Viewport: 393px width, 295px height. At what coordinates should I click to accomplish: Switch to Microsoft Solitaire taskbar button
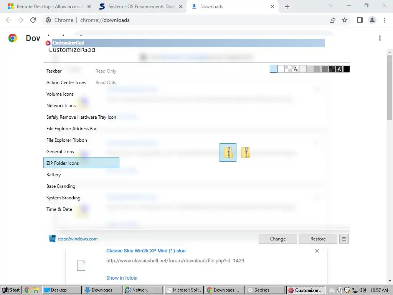[184, 290]
